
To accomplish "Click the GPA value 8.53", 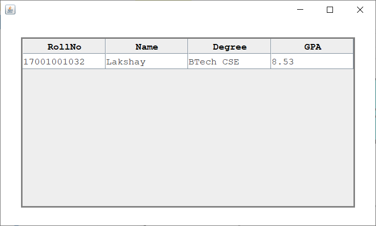I will point(312,61).
